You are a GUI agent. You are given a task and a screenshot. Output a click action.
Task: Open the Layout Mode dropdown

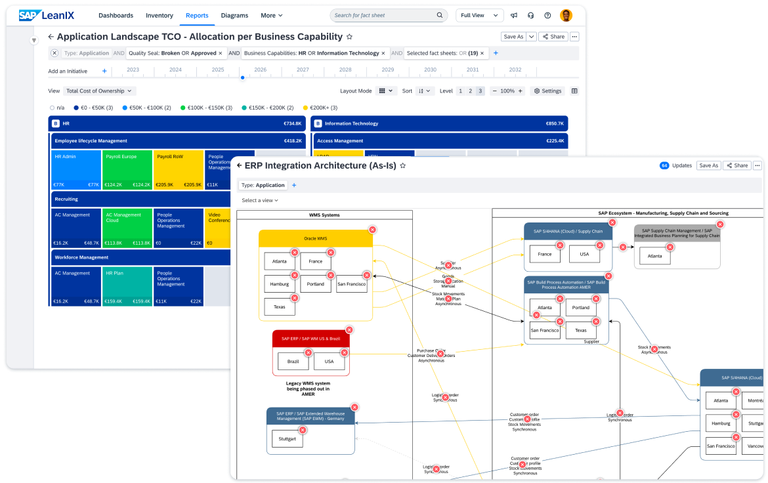pos(385,91)
